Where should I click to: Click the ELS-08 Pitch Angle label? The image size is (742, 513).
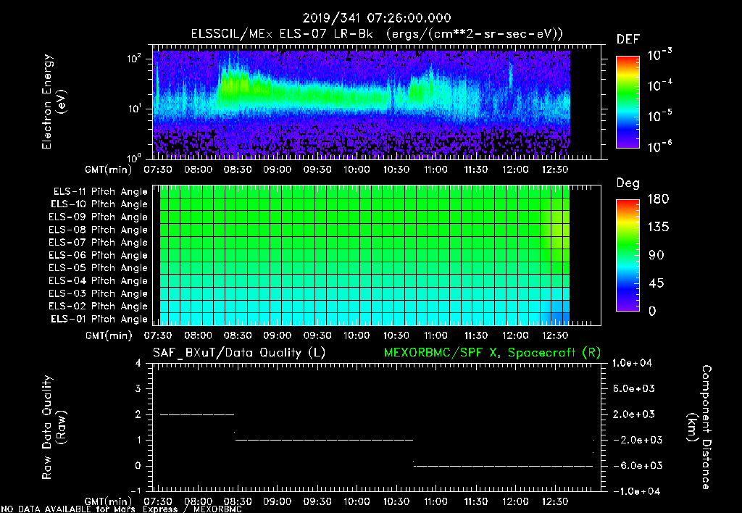click(x=99, y=230)
